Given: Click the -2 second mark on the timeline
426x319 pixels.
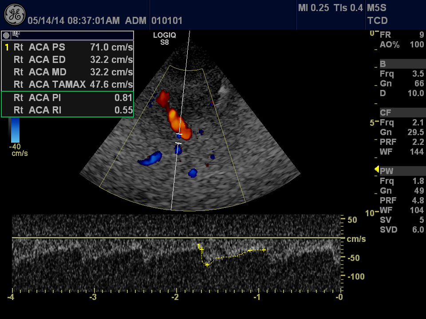Looking at the screenshot, I should [176, 297].
